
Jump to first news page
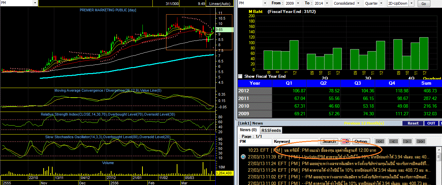(380, 141)
